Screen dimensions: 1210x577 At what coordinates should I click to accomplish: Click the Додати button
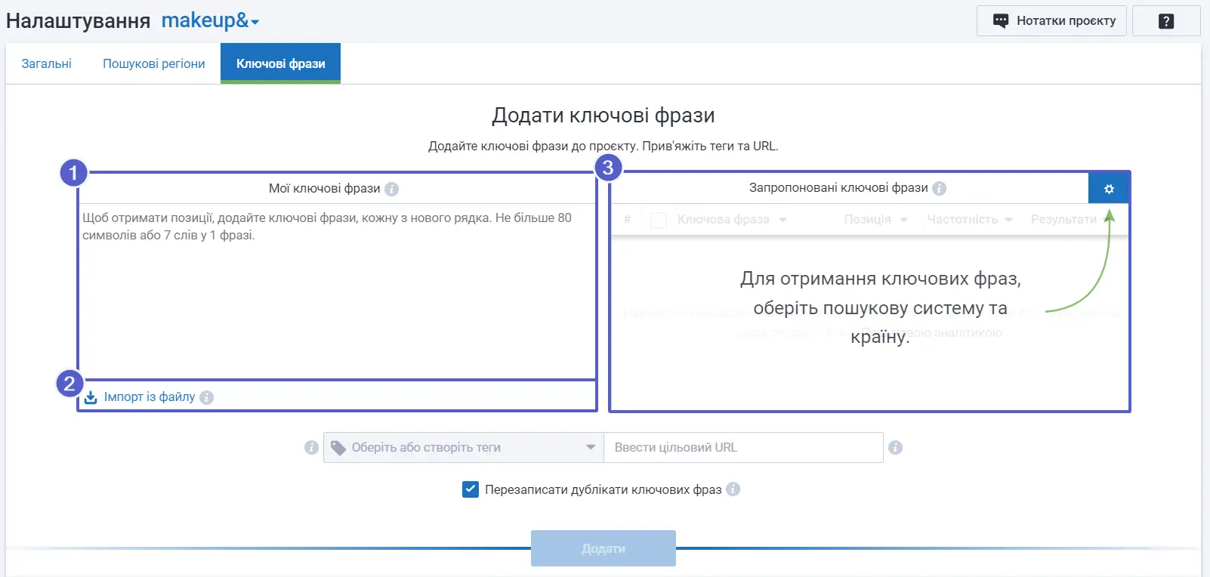(x=603, y=548)
